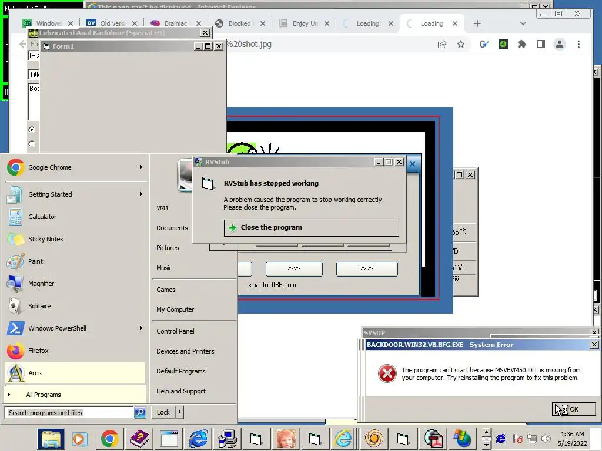Open Lock options arrow
602x451 pixels.
(180, 412)
